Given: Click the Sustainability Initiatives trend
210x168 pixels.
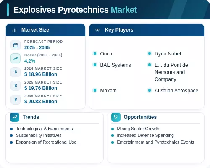Looking at the screenshot, I should (39, 135).
